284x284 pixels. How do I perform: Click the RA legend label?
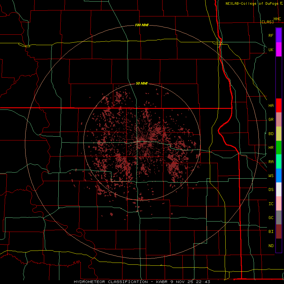[271, 162]
